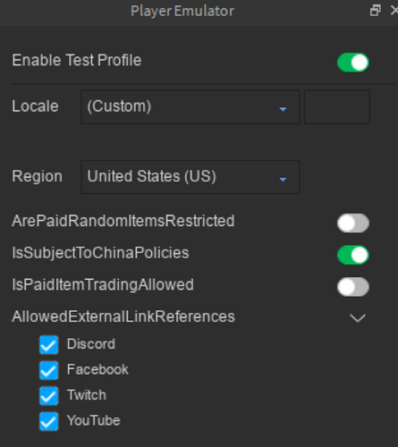This screenshot has height=447, width=398.
Task: Open the Region United States (US) dropdown
Action: (x=191, y=177)
